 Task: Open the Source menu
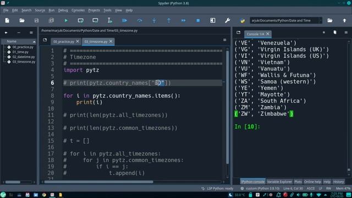click(x=40, y=10)
